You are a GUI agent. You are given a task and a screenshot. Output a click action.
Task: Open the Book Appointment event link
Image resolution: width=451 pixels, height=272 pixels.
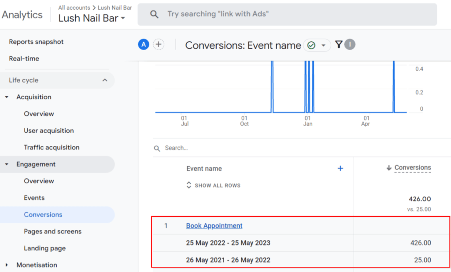[214, 226]
